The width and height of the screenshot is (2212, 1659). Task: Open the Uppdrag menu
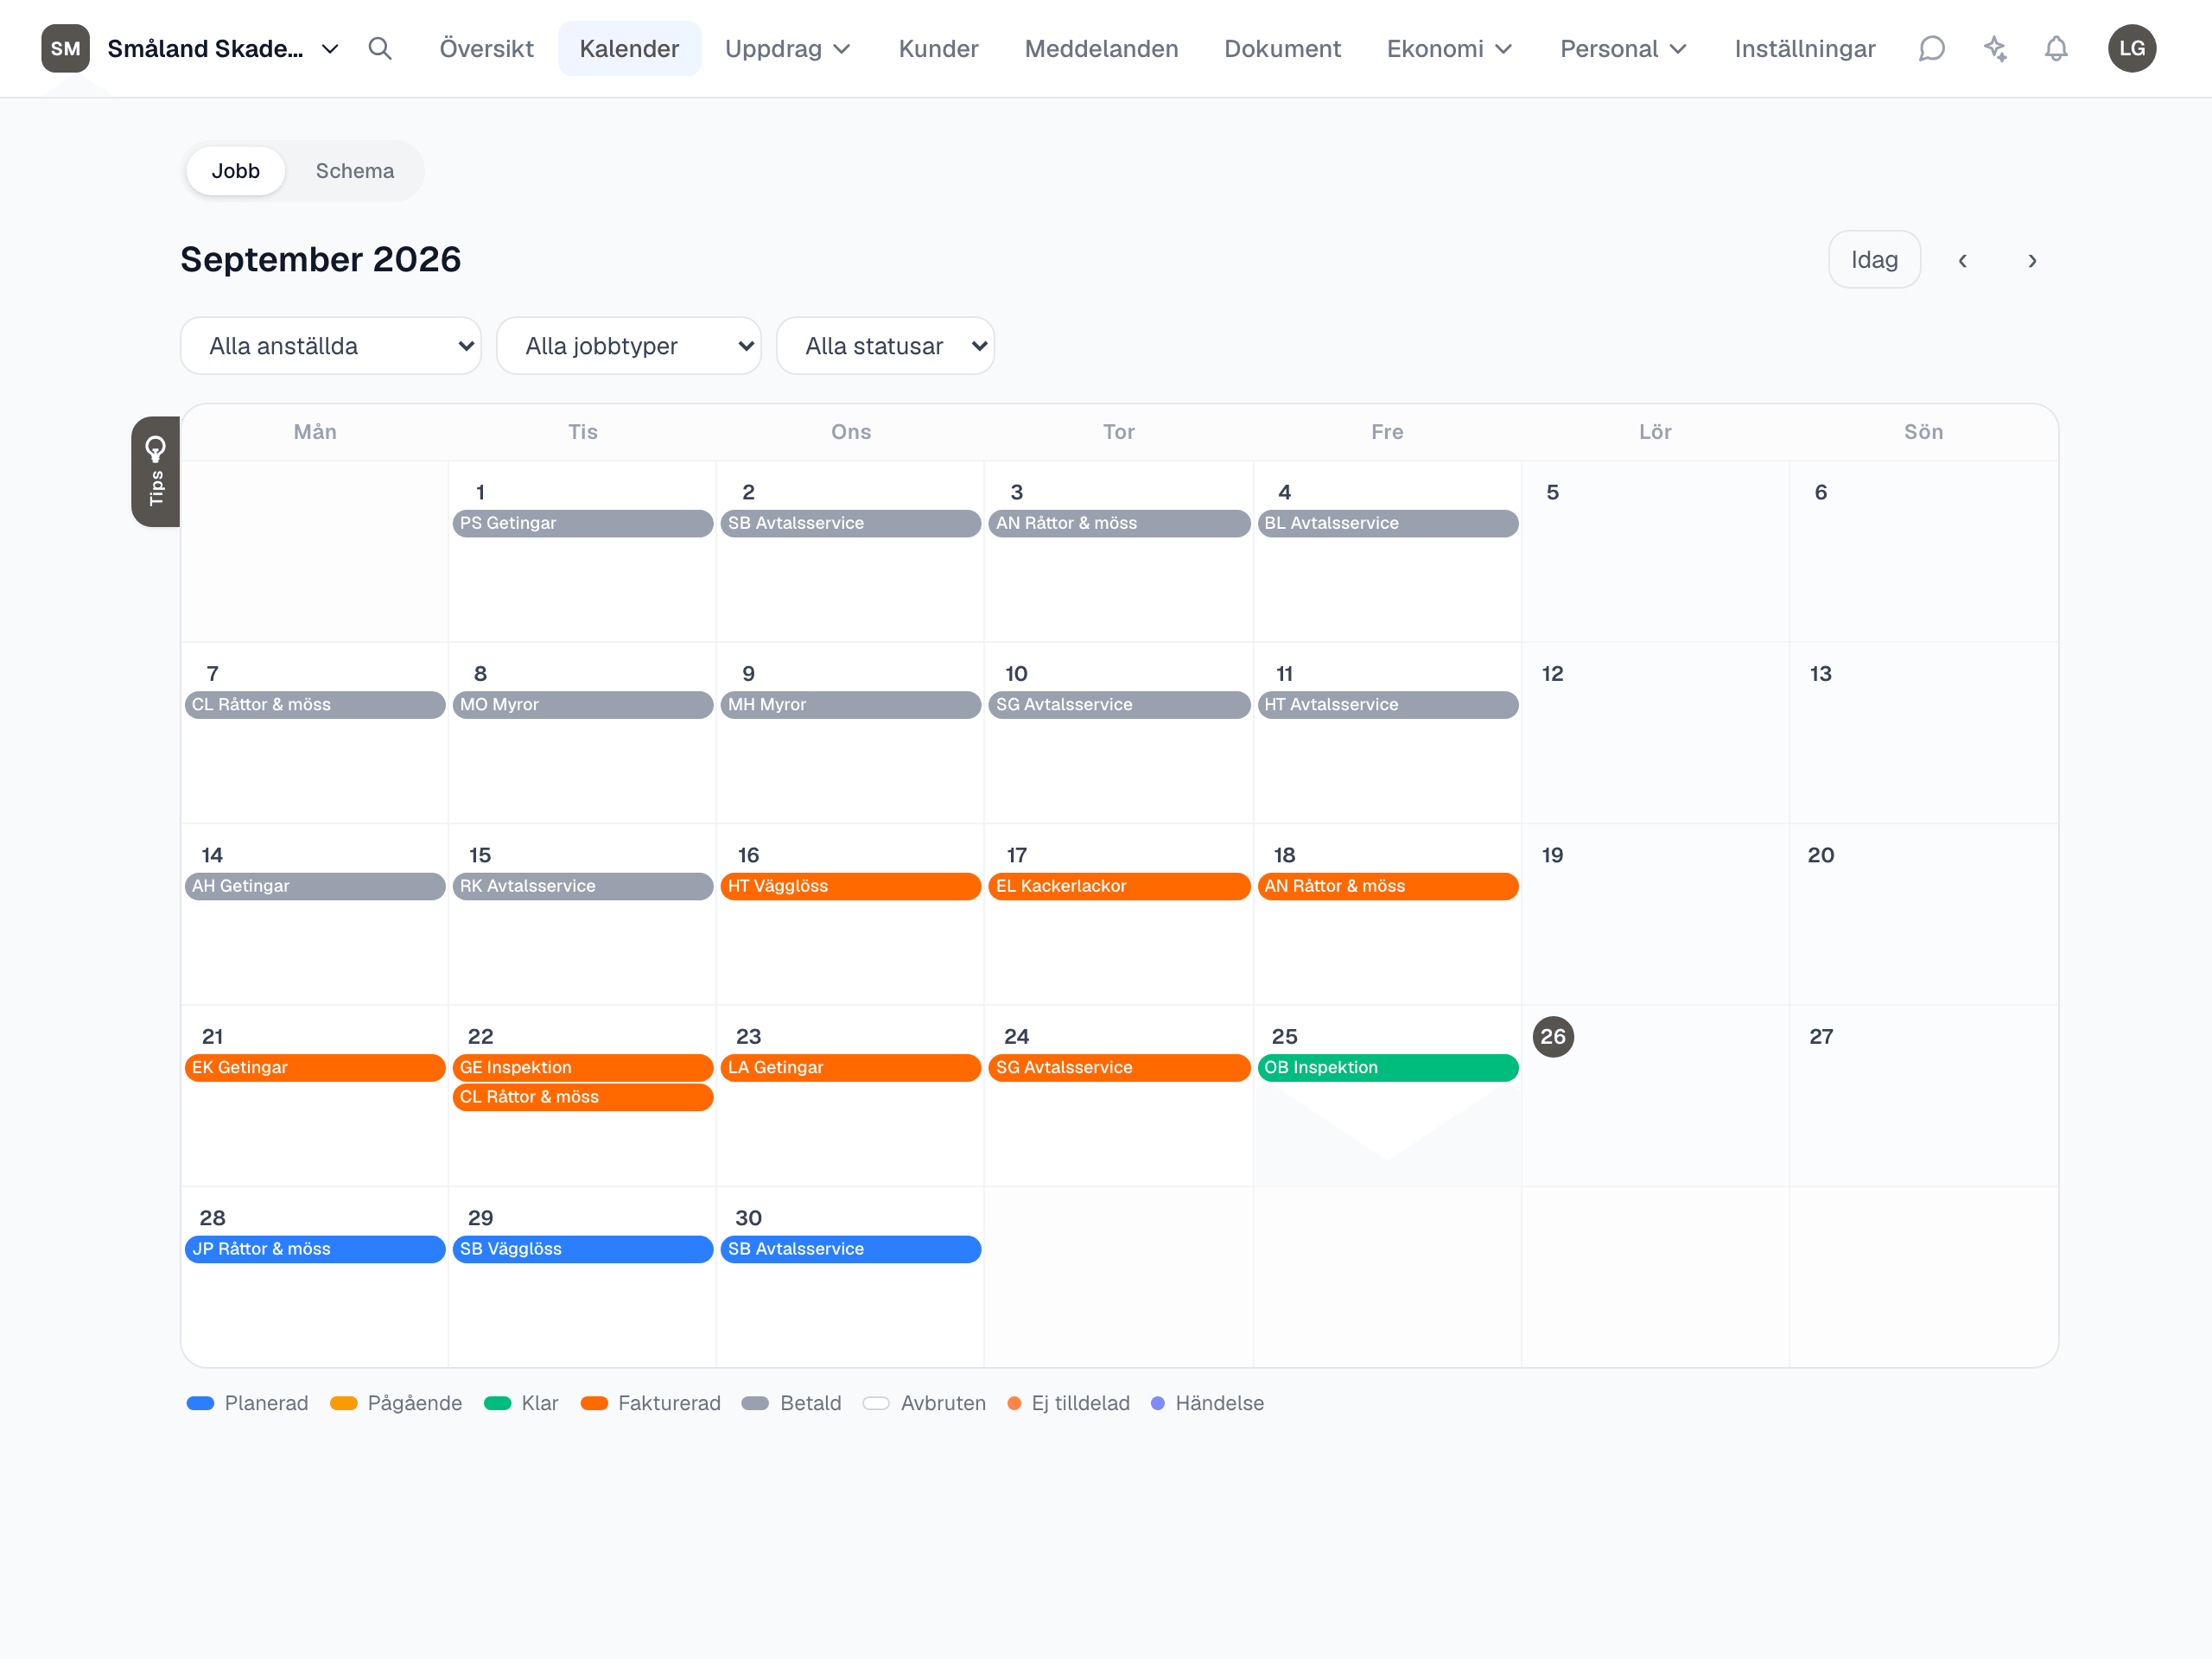[787, 48]
